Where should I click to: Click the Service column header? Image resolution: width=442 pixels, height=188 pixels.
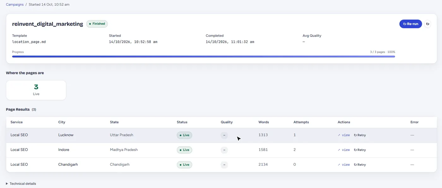click(16, 122)
